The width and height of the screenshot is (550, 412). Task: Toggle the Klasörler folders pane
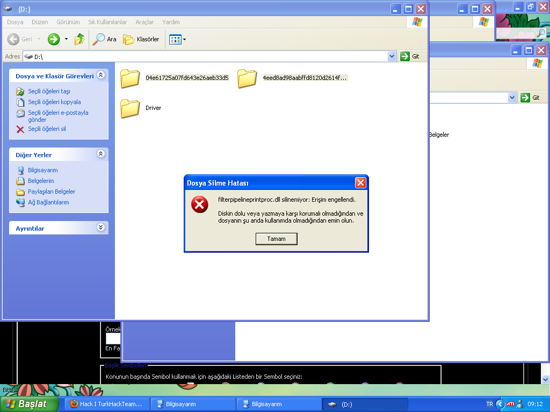coord(141,39)
